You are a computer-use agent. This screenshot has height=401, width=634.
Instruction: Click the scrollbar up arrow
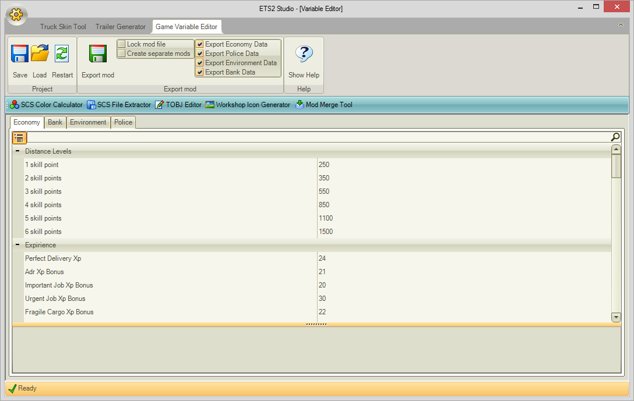(x=616, y=150)
